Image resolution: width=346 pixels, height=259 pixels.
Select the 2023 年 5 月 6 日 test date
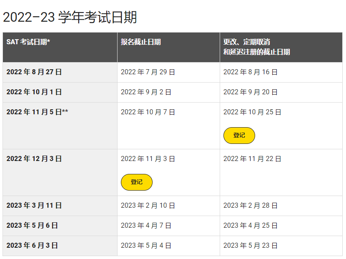tap(32, 226)
